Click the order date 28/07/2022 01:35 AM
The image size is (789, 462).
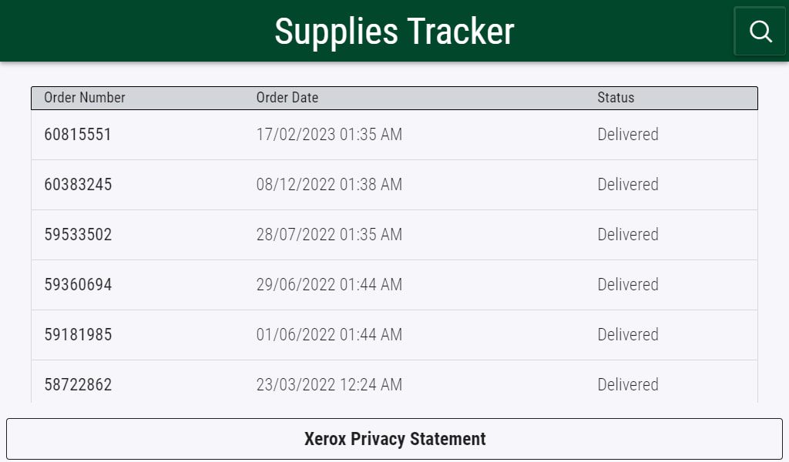pyautogui.click(x=329, y=234)
